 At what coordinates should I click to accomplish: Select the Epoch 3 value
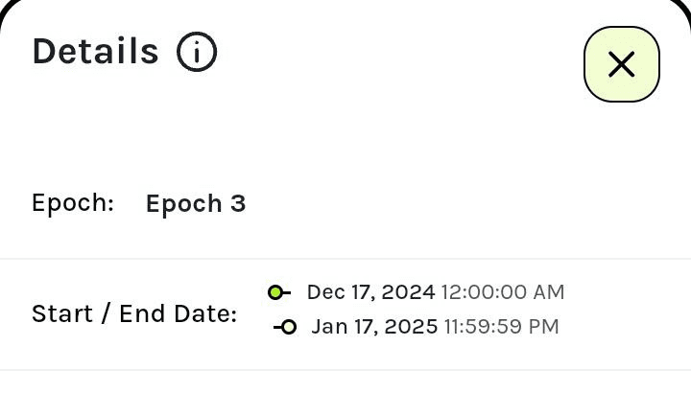[x=196, y=203]
